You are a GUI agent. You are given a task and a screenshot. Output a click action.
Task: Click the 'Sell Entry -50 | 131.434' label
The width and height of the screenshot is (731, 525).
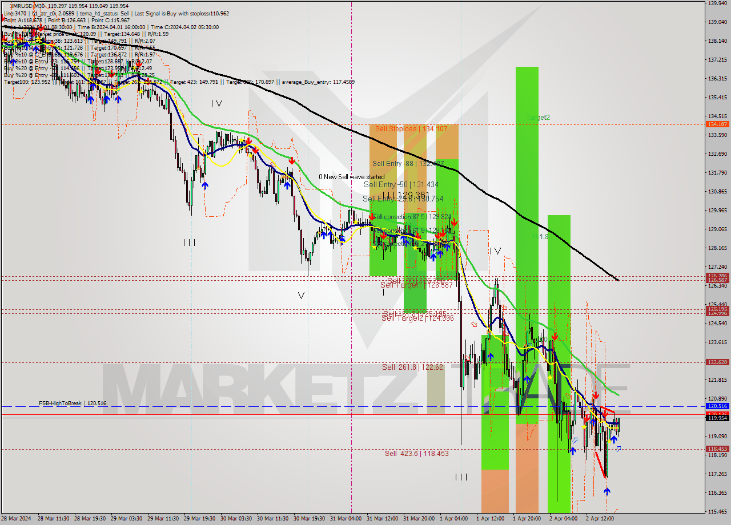(x=401, y=184)
